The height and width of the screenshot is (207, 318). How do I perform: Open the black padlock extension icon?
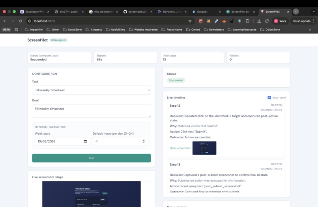coord(232,21)
